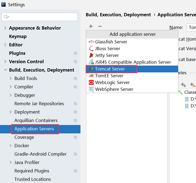Expand the Deployment node
The image size is (196, 183).
tap(11, 112)
